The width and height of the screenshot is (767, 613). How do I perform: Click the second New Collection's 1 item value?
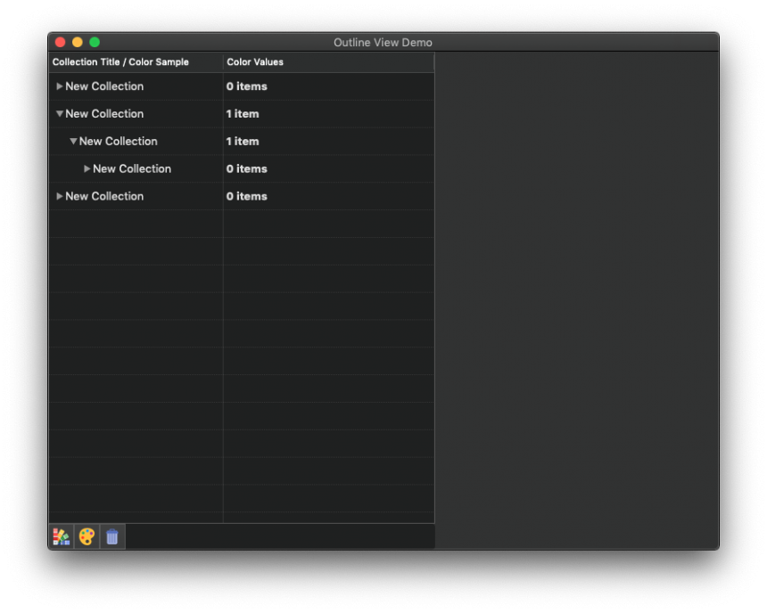243,113
